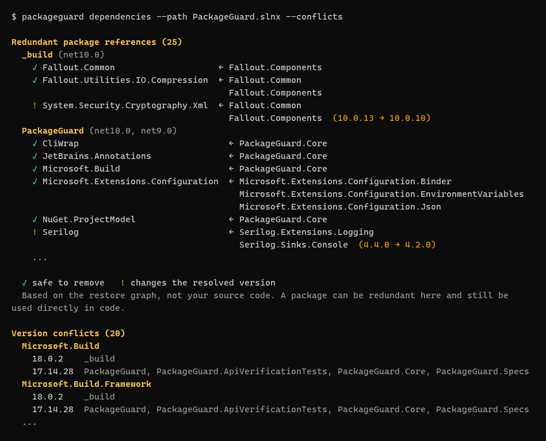The width and height of the screenshot is (546, 441).
Task: Click the '_build' project heading under Redundant references
Action: tap(37, 55)
